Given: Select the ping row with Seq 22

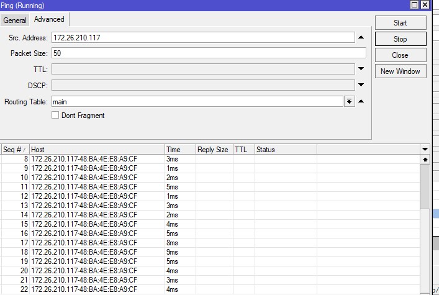Looking at the screenshot, I should (x=210, y=289).
